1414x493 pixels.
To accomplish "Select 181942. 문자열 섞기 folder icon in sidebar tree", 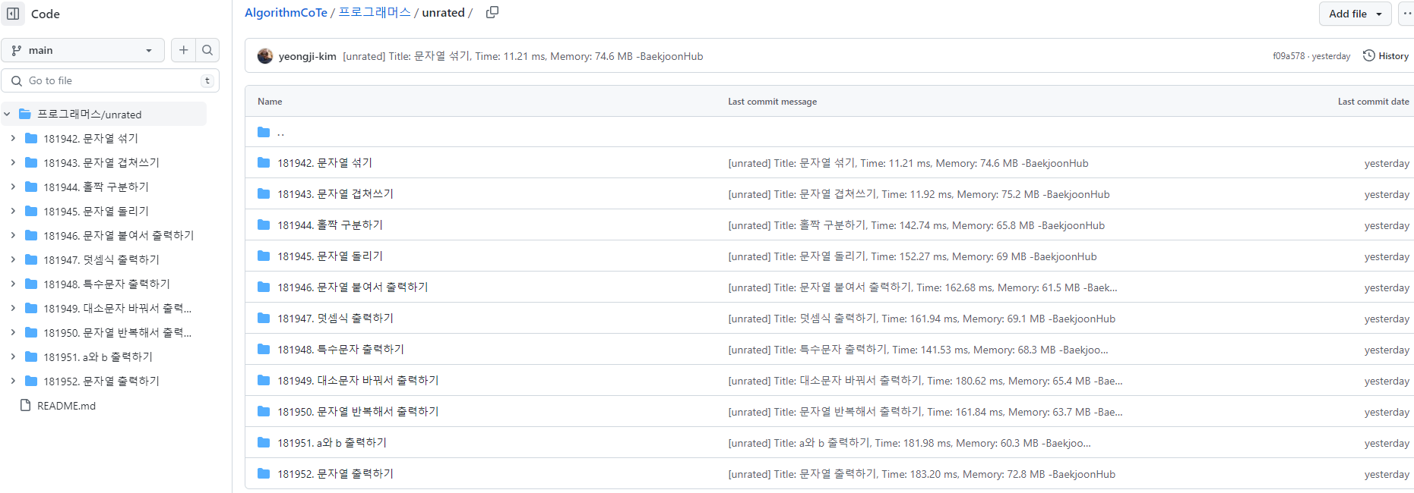I will [31, 139].
